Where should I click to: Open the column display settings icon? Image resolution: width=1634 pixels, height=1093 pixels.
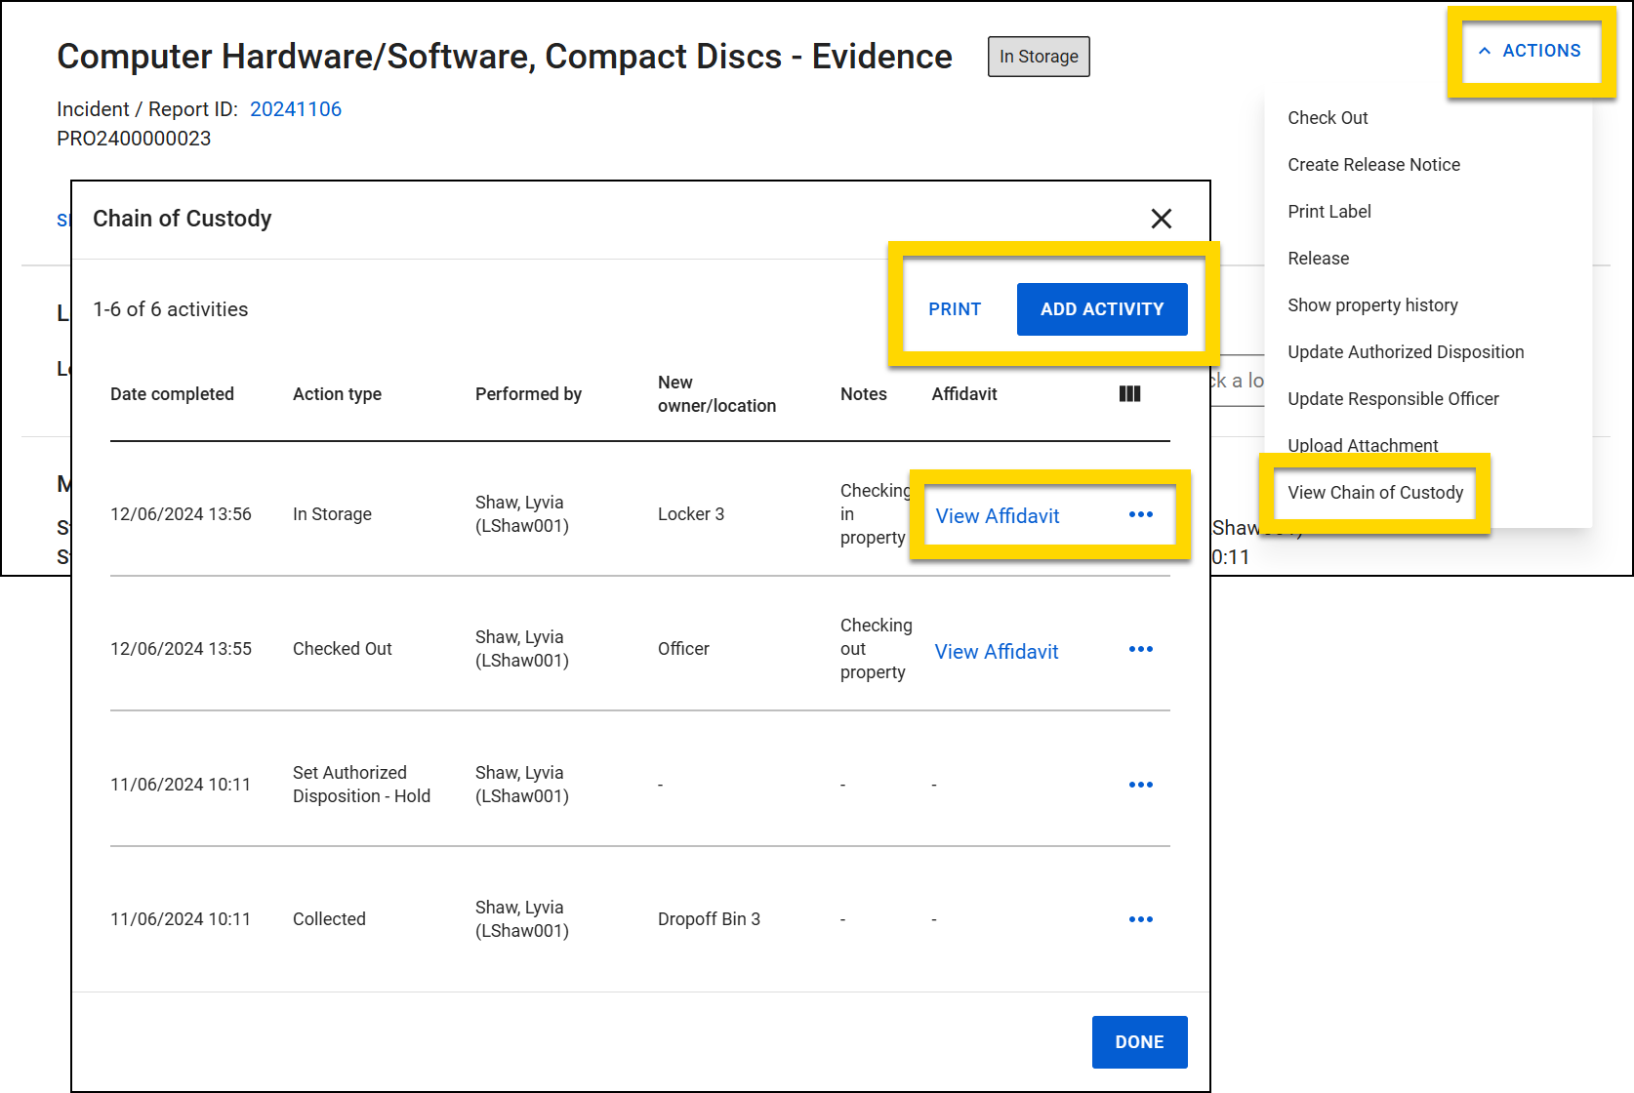pyautogui.click(x=1129, y=393)
